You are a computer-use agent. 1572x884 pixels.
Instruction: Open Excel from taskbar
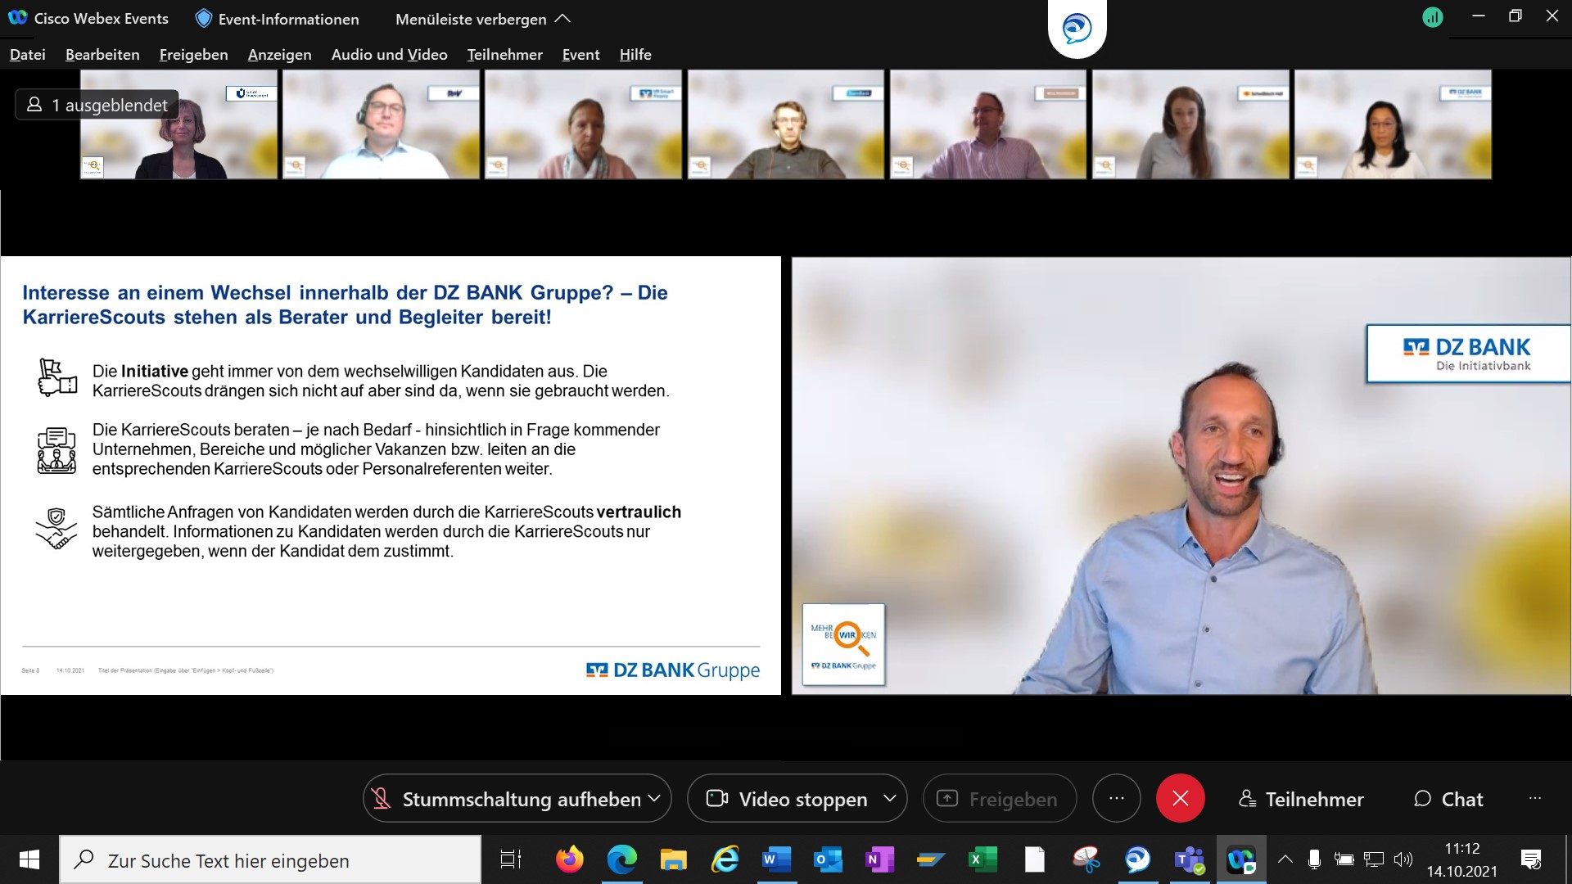(x=982, y=859)
